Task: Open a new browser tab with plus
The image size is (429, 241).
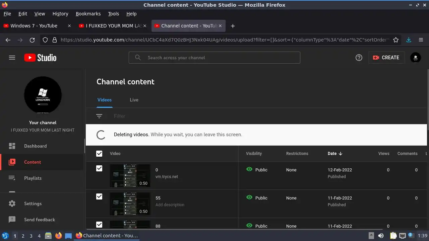Action: tap(233, 26)
